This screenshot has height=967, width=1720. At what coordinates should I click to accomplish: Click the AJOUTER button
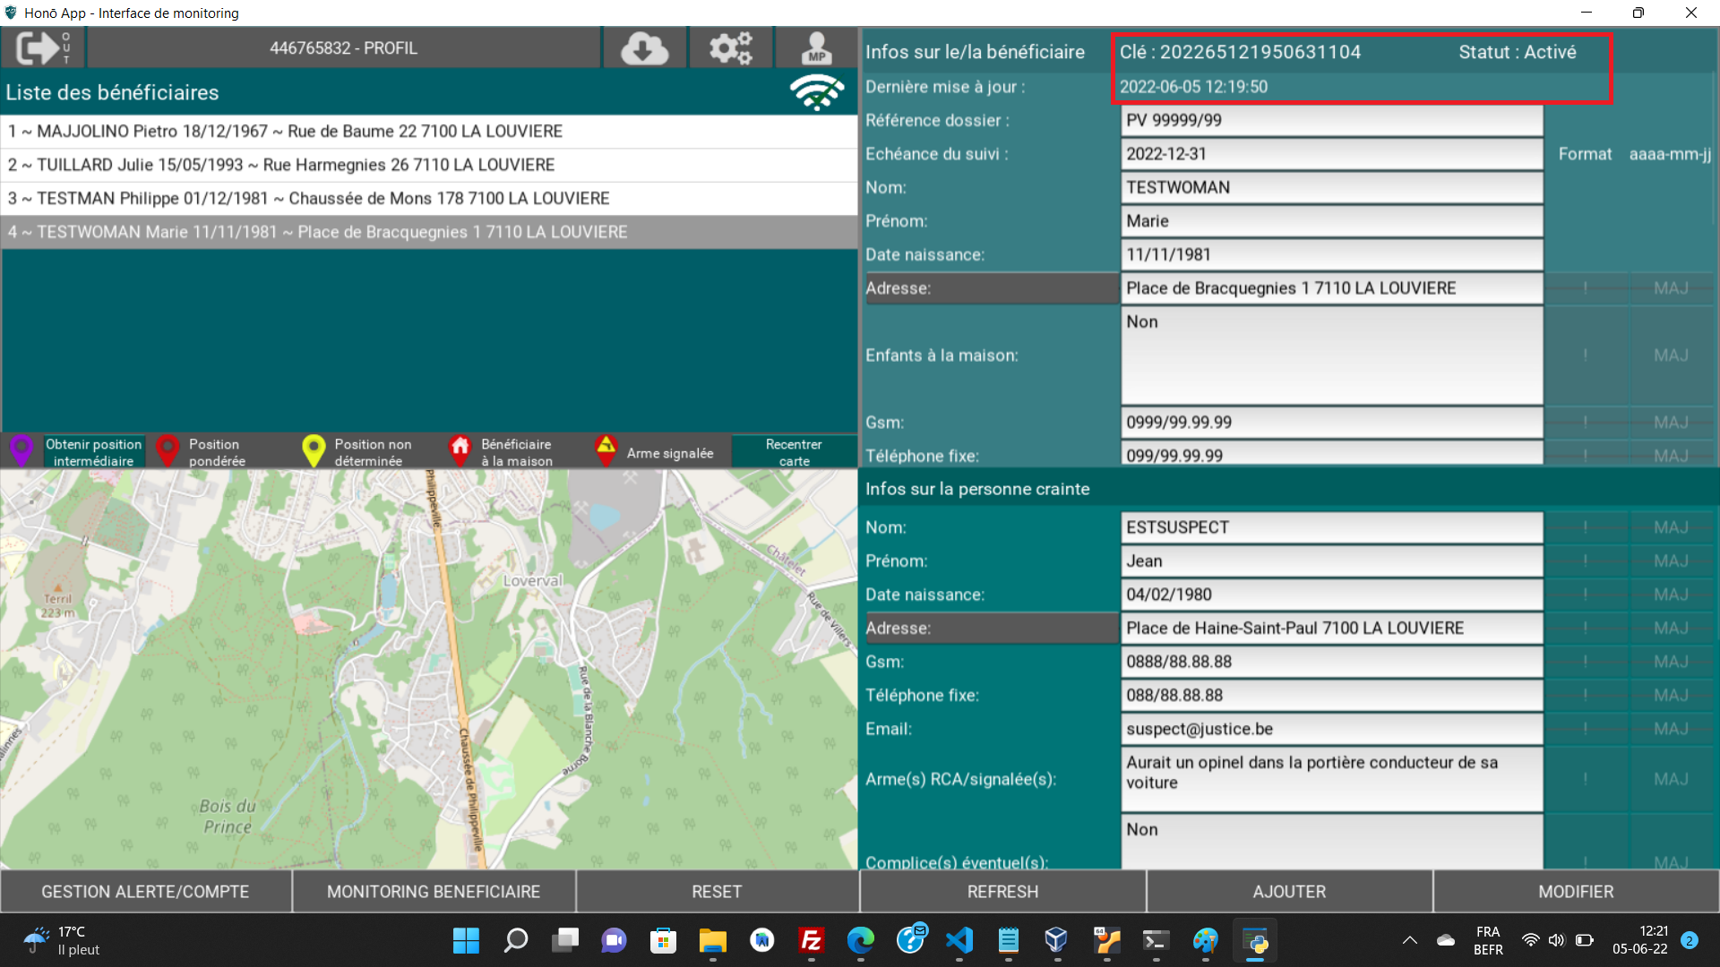(1289, 892)
